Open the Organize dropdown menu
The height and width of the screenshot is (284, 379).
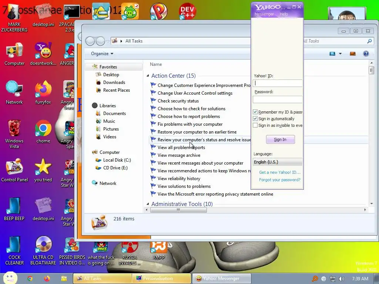(102, 54)
